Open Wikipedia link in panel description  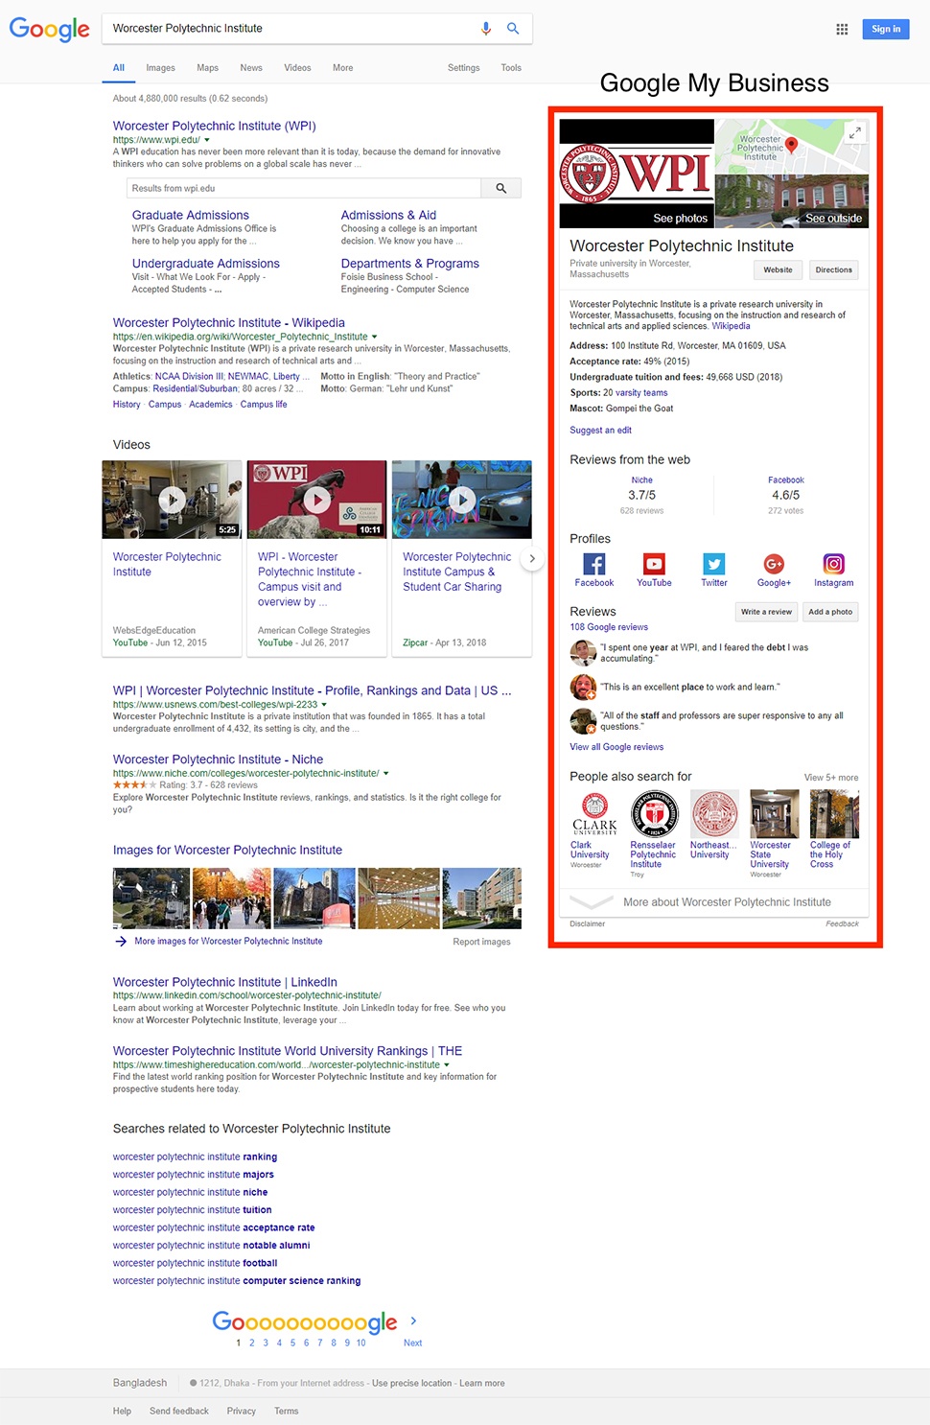[731, 327]
